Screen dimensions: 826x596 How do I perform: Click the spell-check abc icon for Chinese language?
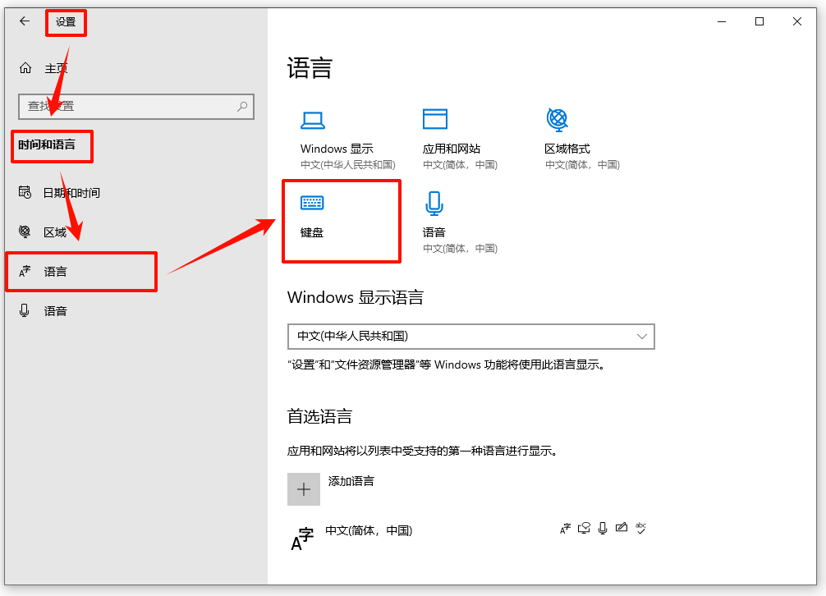(640, 528)
